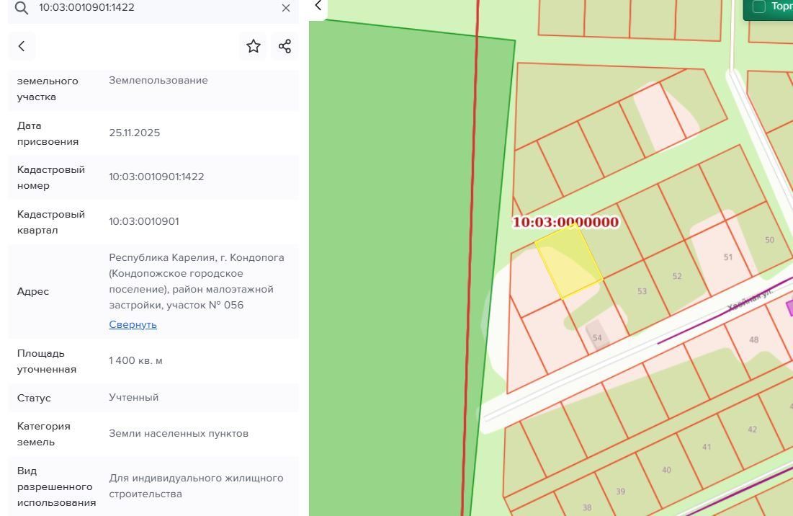This screenshot has height=516, width=793.
Task: Clear the search field with X
Action: pos(286,8)
